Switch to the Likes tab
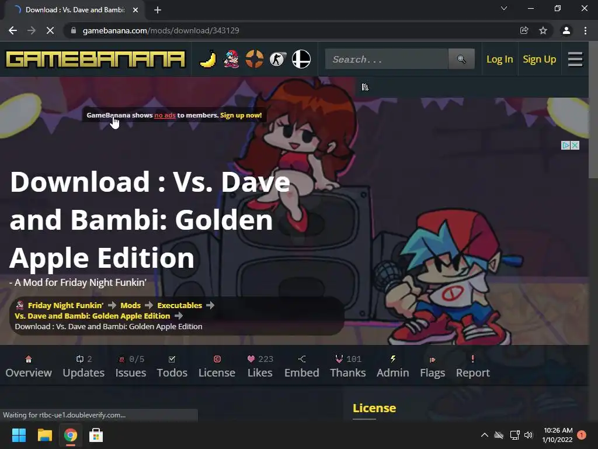Viewport: 598px width, 449px height. pos(260,366)
